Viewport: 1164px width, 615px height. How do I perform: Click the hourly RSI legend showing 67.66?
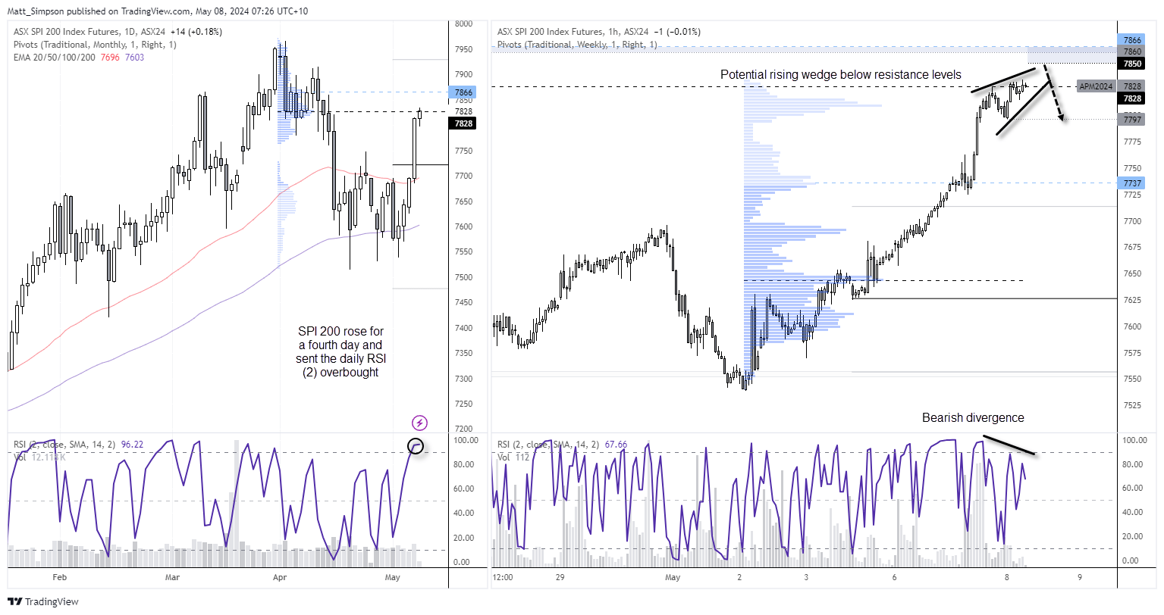(562, 445)
